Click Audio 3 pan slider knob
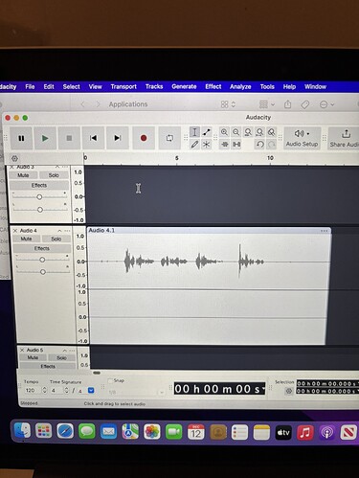The width and height of the screenshot is (359, 478). [x=40, y=210]
